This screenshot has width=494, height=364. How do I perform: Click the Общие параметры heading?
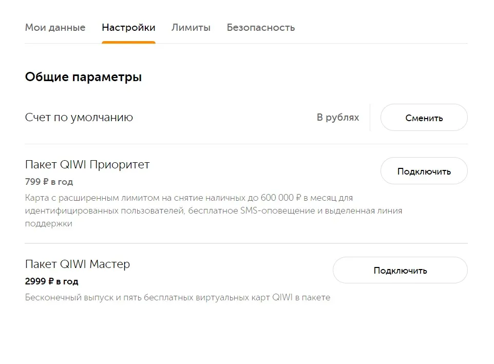click(x=84, y=77)
